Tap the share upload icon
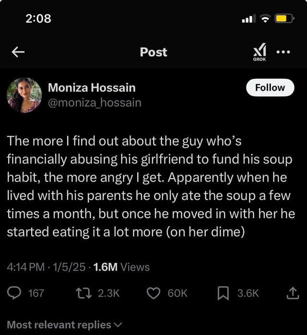Screen dimensions: 307x335 pos(291,293)
